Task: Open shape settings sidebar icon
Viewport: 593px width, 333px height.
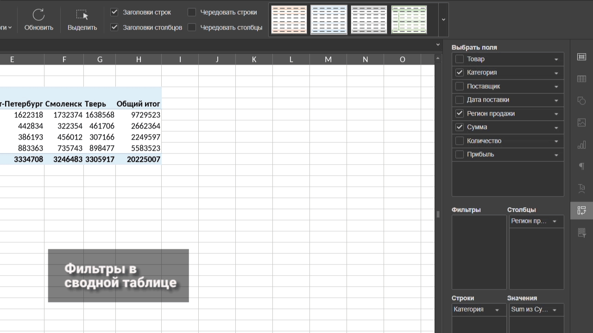Action: pos(581,101)
